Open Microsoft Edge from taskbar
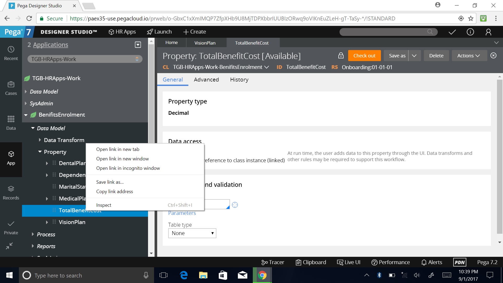 pos(184,275)
